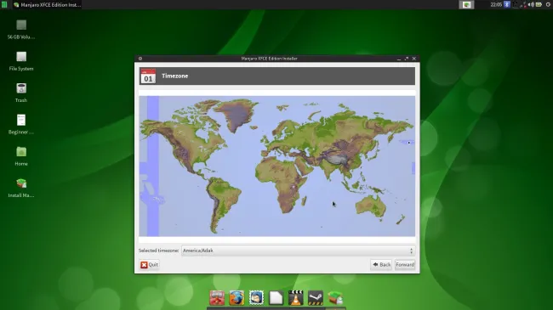
Task: Click the Install Manjaro desktop icon
Action: tap(21, 188)
